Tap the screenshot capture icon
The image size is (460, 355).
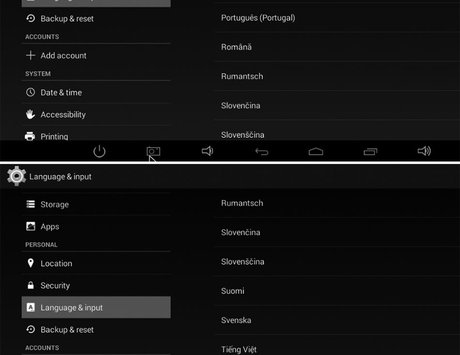[153, 151]
